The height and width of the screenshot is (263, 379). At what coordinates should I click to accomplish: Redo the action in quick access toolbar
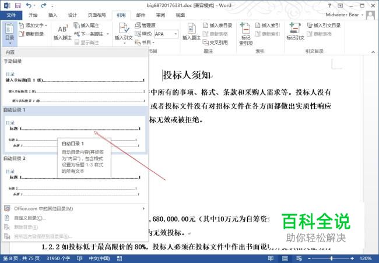(44, 5)
